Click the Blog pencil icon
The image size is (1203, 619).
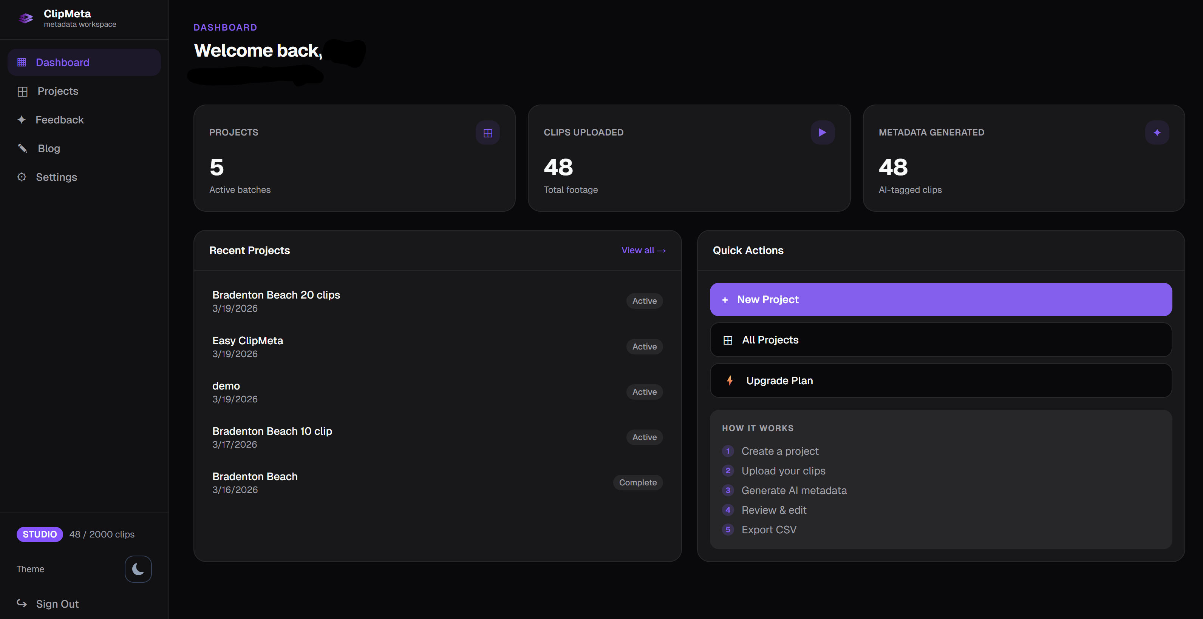pyautogui.click(x=22, y=148)
